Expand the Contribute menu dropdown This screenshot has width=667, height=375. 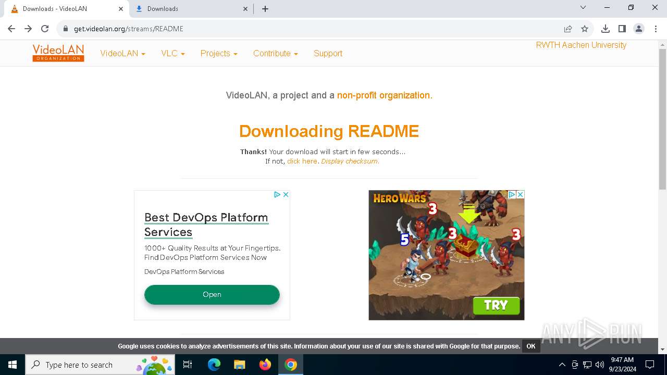click(x=276, y=53)
